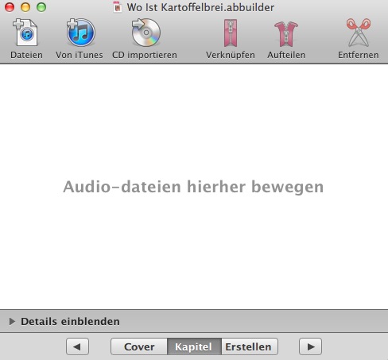The height and width of the screenshot is (360, 388).
Task: Click the abbuilder document icon in title bar
Action: pyautogui.click(x=118, y=7)
